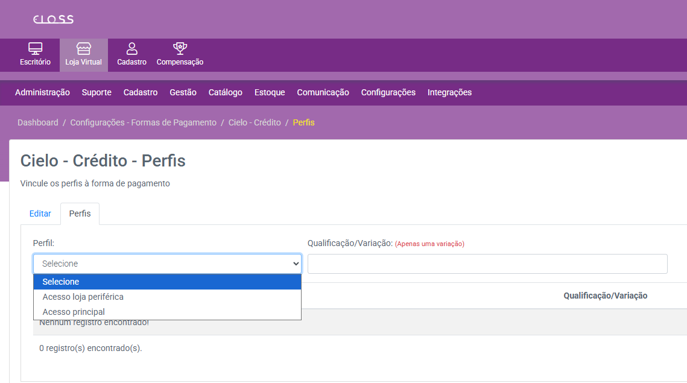Image resolution: width=687 pixels, height=383 pixels.
Task: Choose 'Acesso loja periférica' option
Action: (x=83, y=297)
